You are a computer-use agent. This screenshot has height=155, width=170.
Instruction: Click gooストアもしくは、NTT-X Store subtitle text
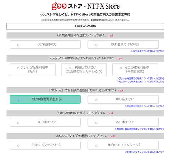point(85,15)
